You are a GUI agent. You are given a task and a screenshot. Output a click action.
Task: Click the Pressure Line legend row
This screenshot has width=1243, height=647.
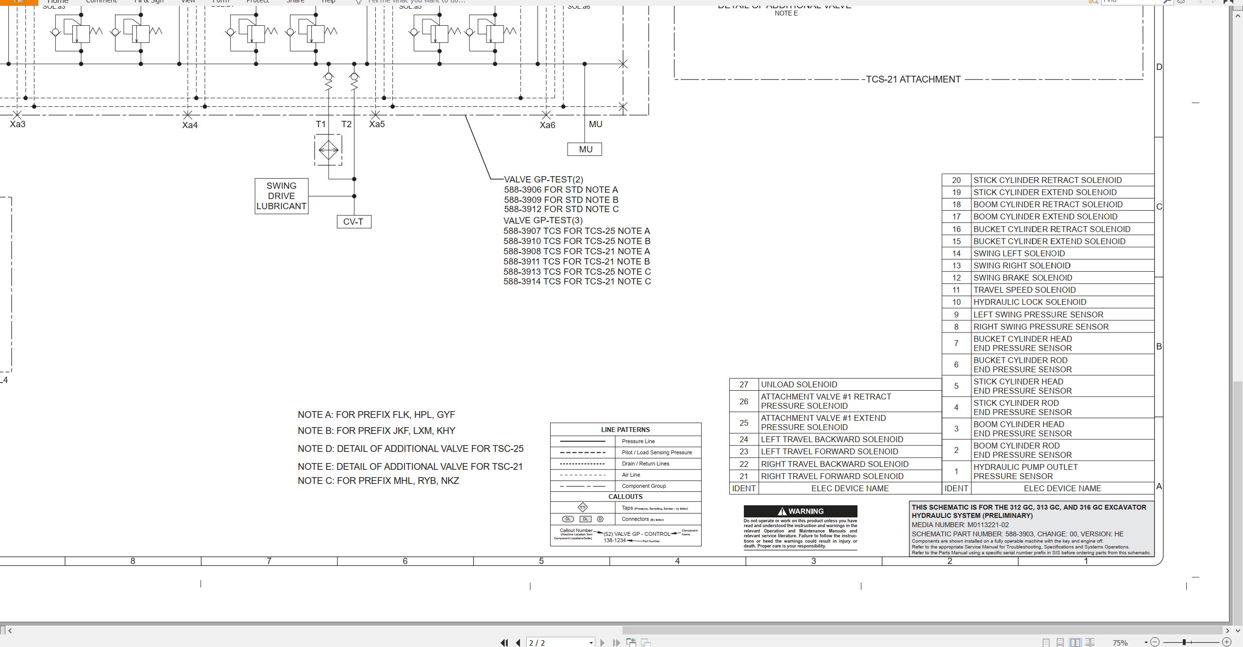coord(626,441)
